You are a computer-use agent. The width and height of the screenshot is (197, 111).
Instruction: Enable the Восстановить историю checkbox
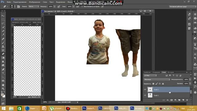[x=82, y=6]
